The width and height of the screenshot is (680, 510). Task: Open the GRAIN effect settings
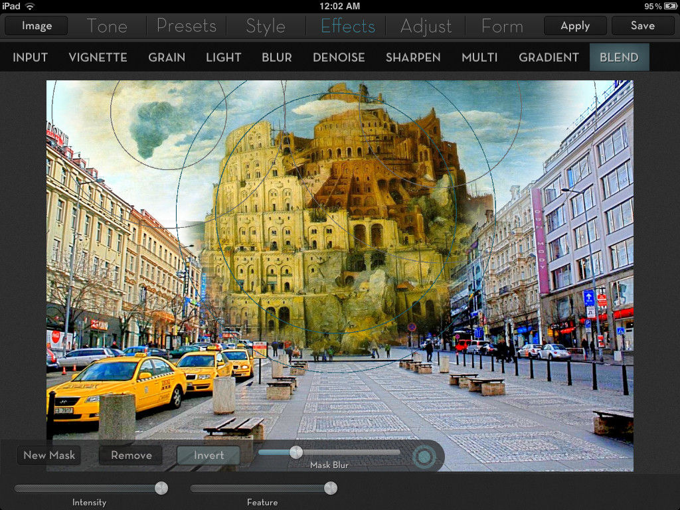pos(167,57)
